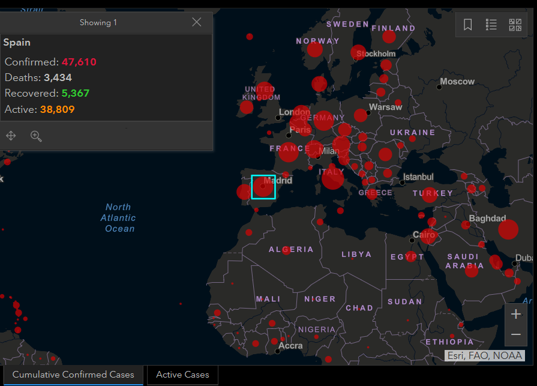The image size is (537, 386).
Task: Zoom in with the plus button
Action: [x=516, y=314]
